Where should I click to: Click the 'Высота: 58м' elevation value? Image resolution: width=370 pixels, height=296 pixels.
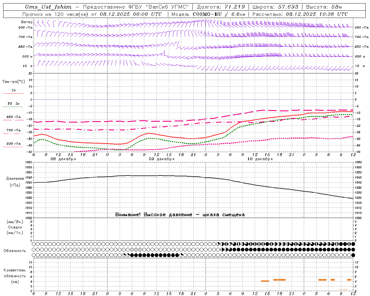(324, 7)
